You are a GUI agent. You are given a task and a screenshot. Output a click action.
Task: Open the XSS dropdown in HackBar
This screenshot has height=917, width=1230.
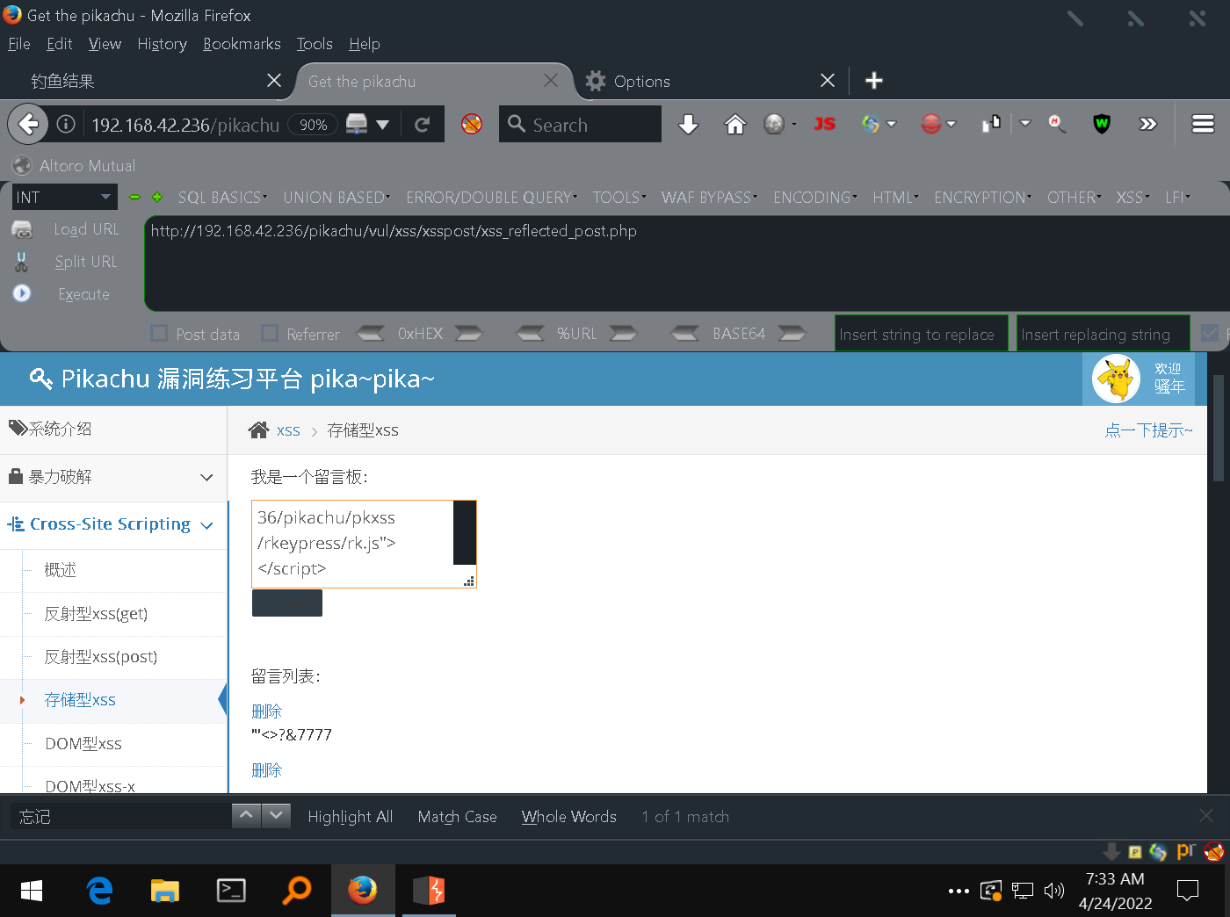1132,198
